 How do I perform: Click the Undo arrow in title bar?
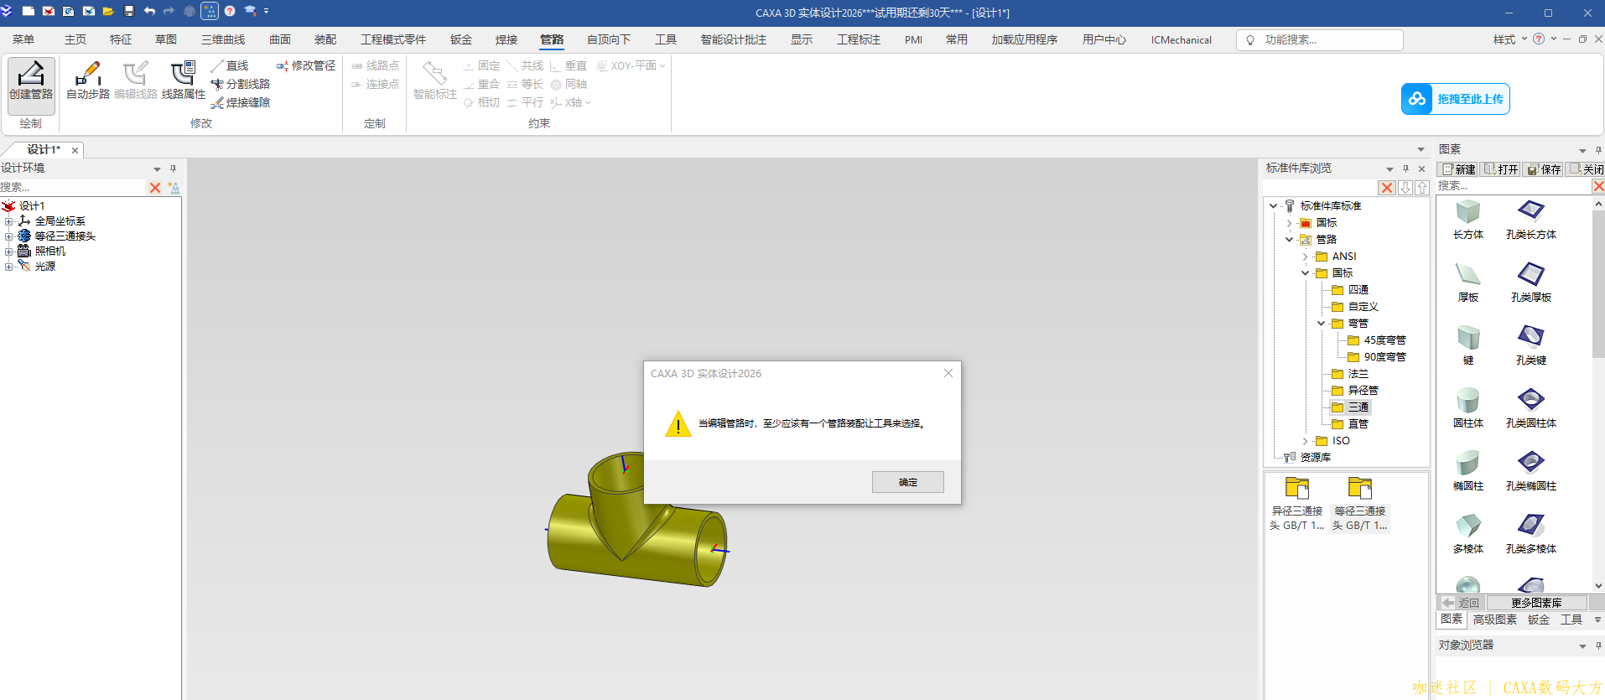pos(149,12)
